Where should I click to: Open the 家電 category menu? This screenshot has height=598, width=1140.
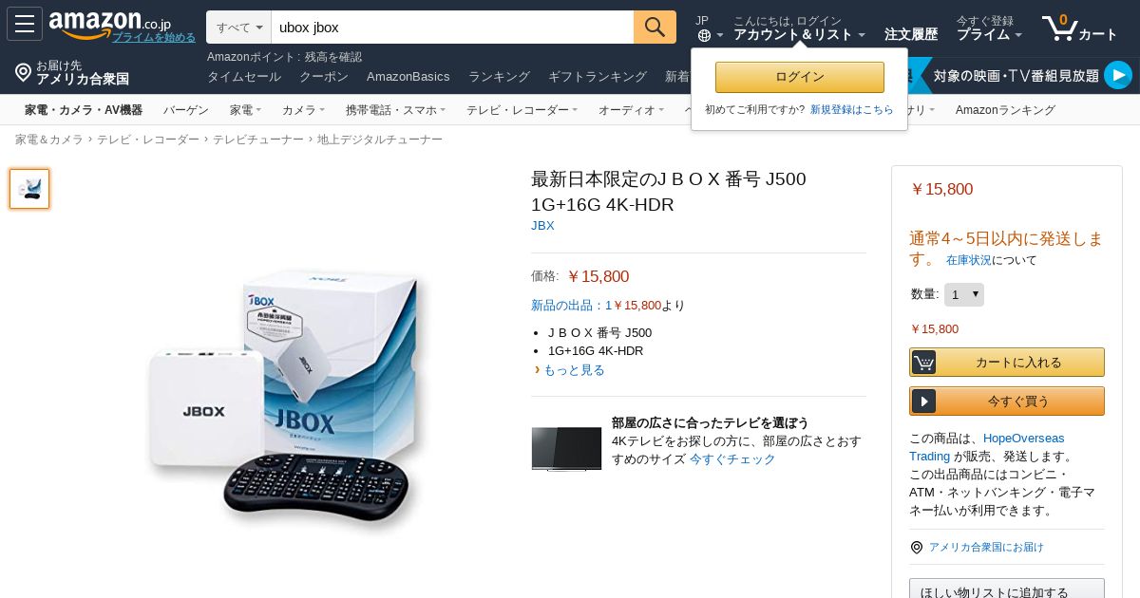[245, 110]
